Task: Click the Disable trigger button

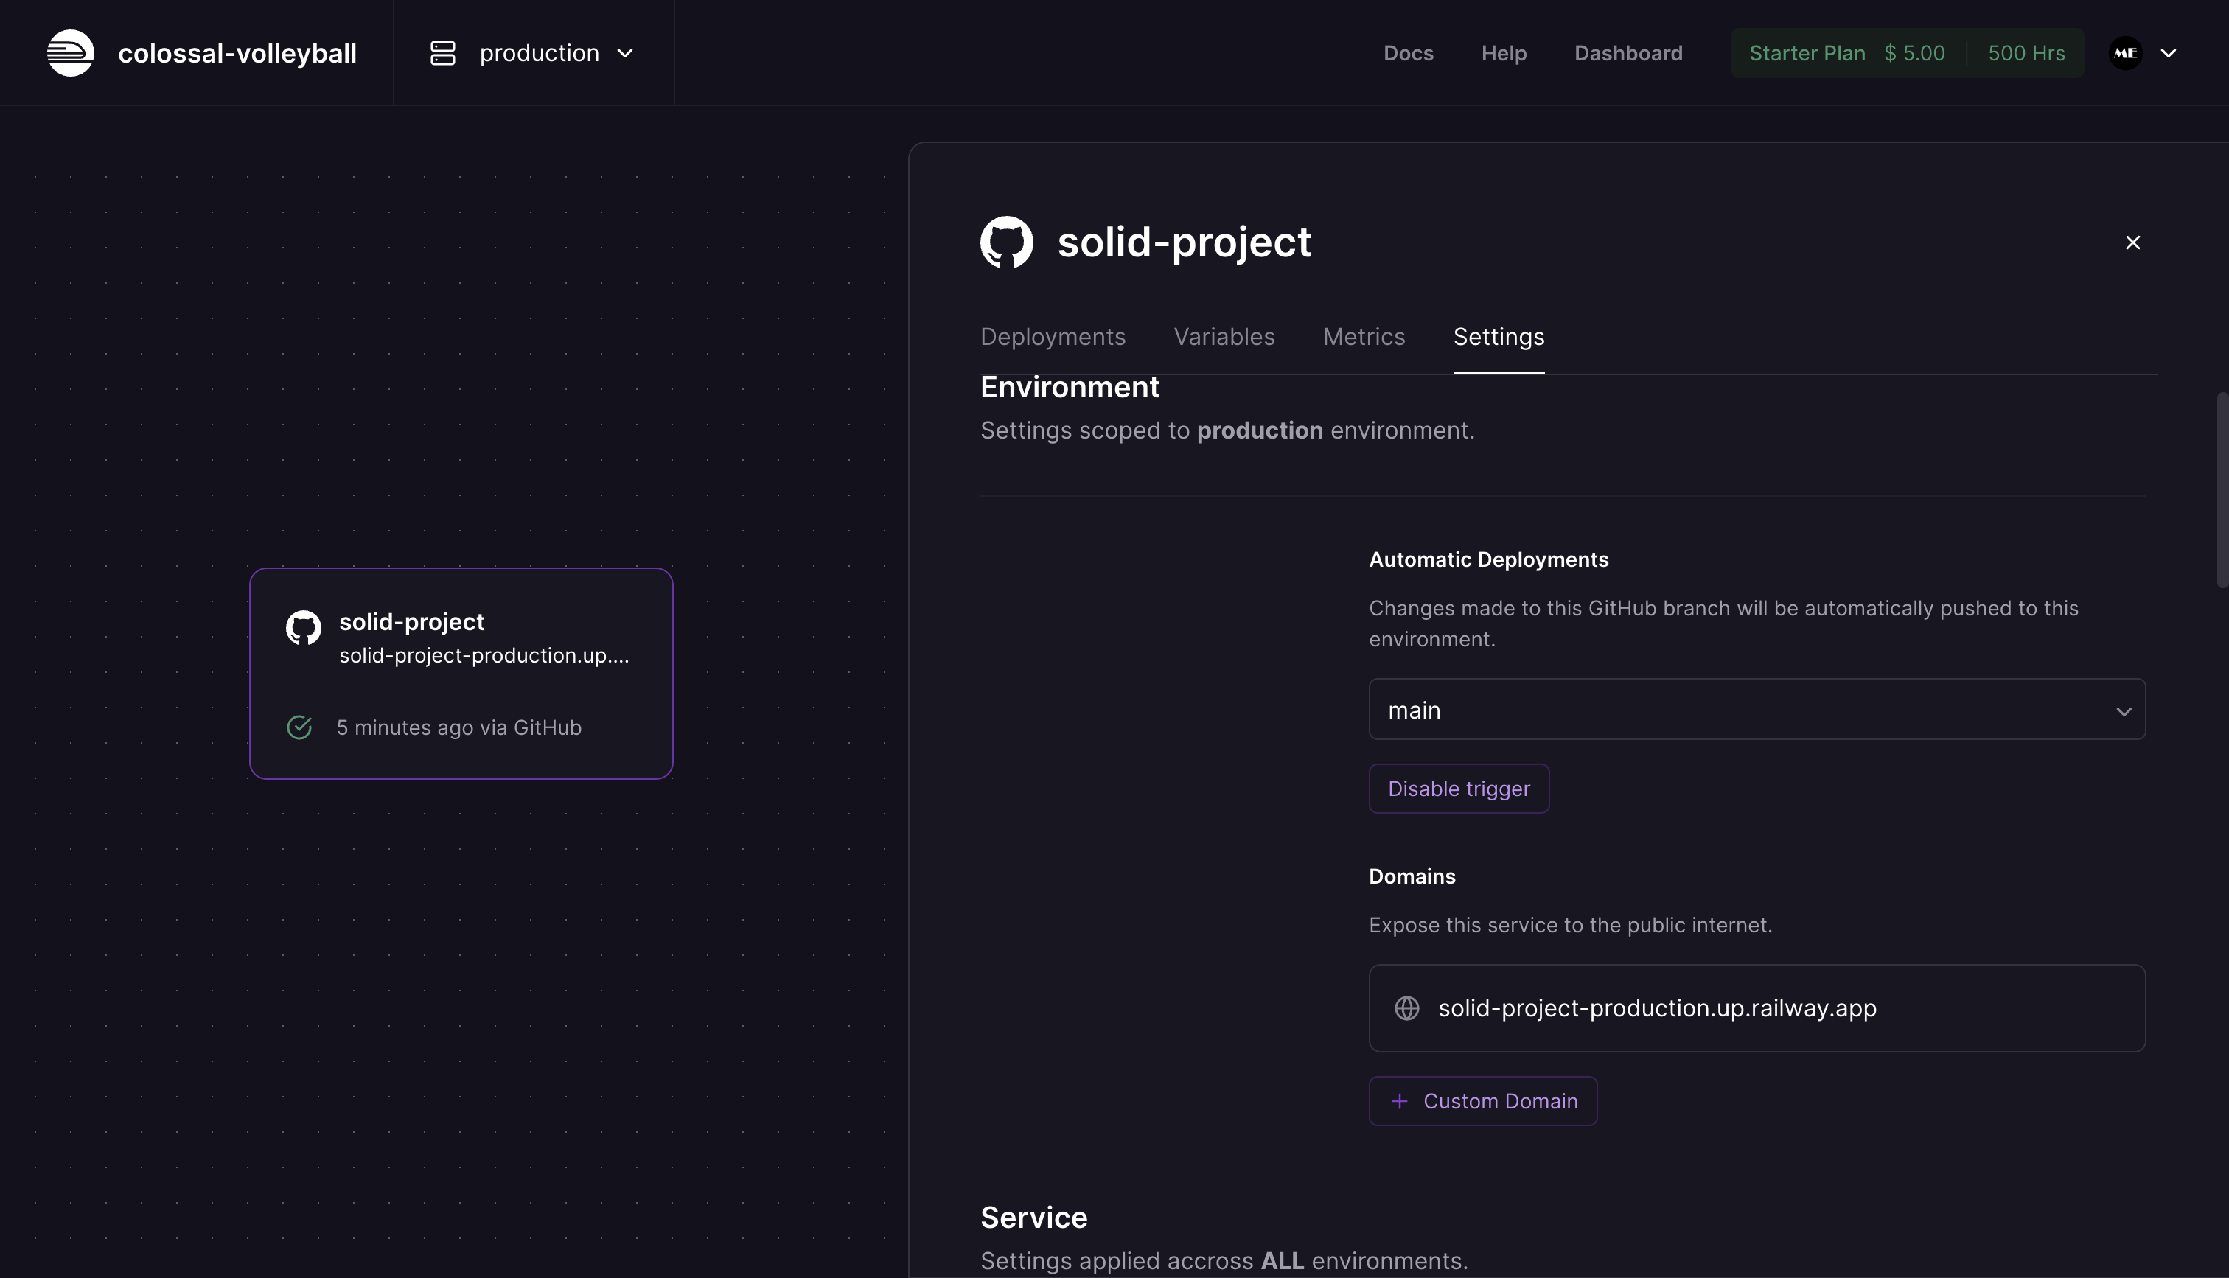Action: [x=1459, y=788]
